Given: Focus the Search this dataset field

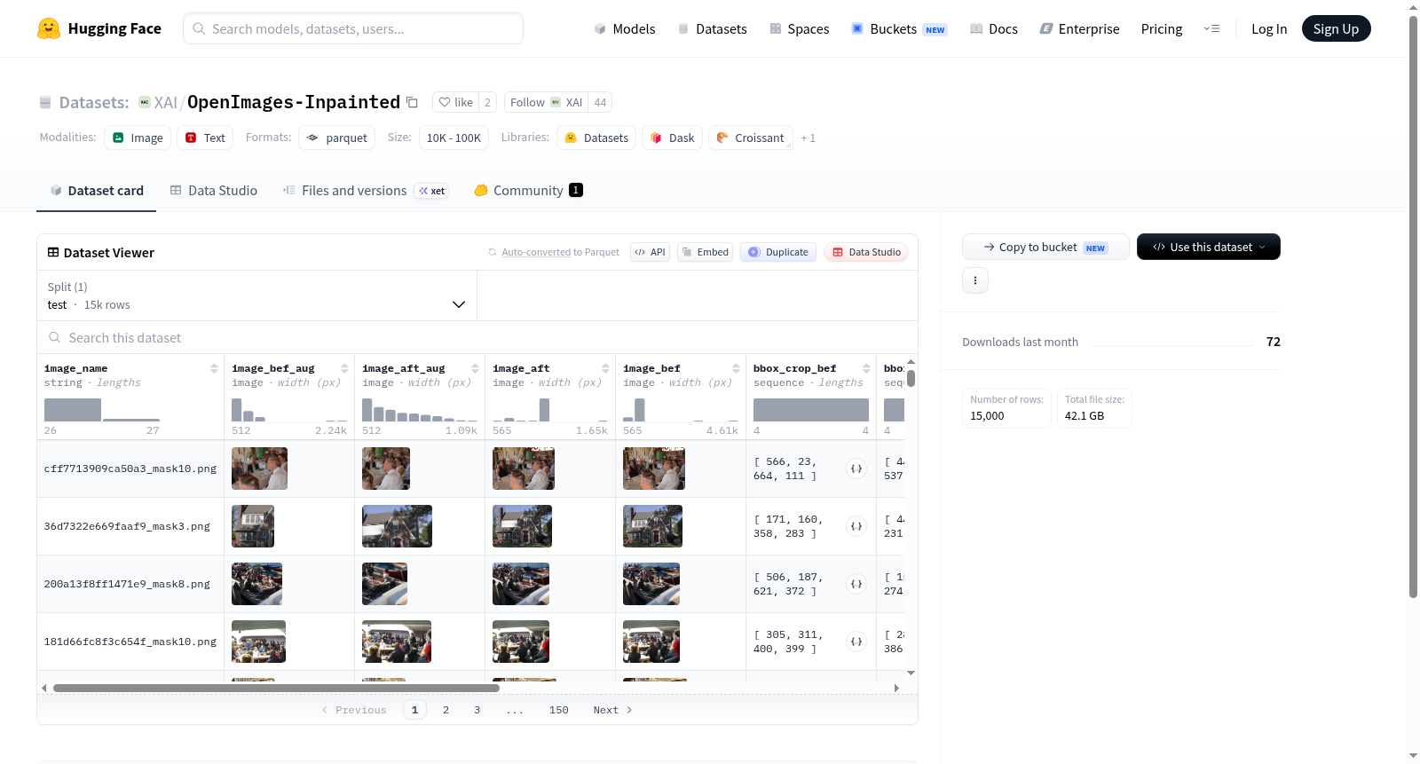Looking at the screenshot, I should tap(477, 337).
